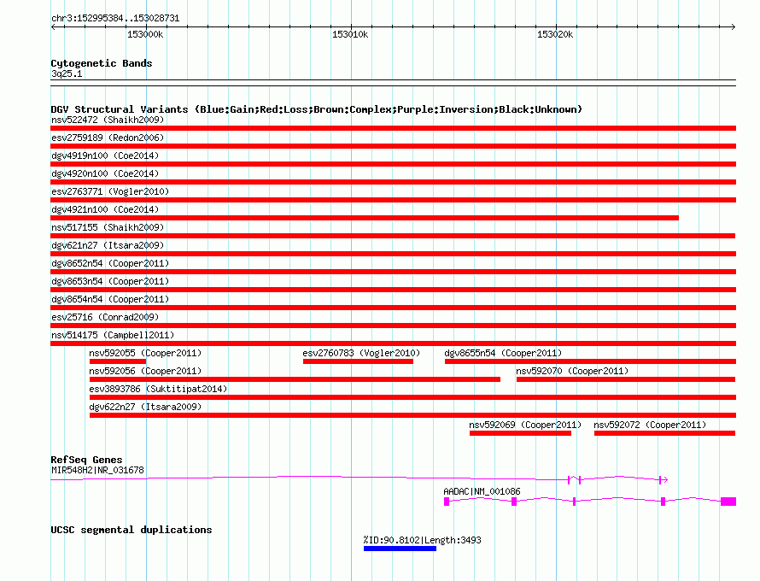Click the dgv4920n100 (Coe2014) label
Viewport: 760px width, 581px height.
pyautogui.click(x=105, y=173)
